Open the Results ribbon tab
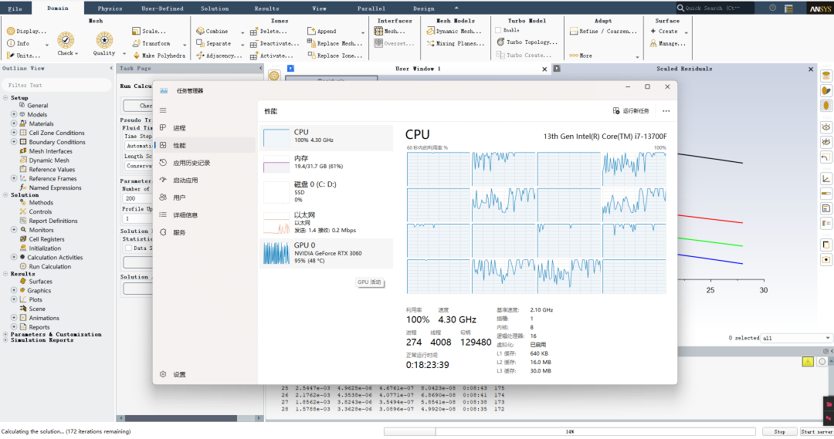 (x=266, y=8)
